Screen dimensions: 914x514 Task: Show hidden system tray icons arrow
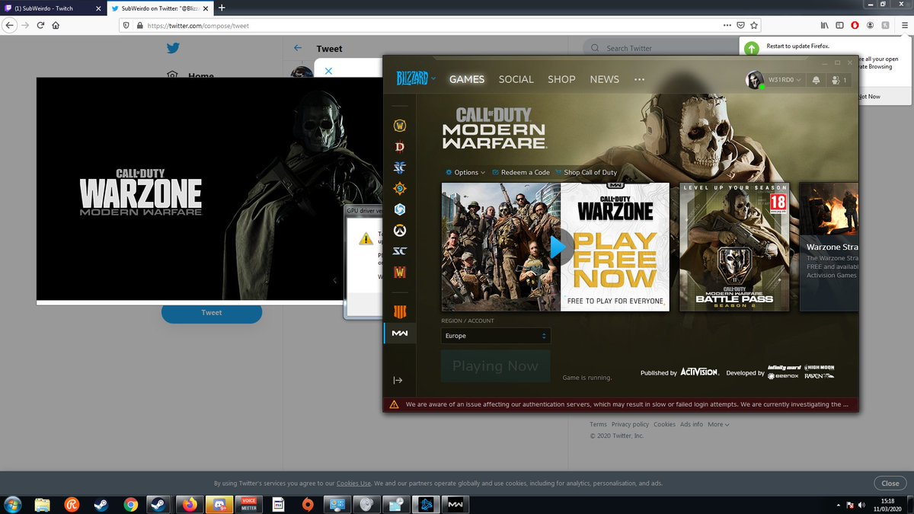click(839, 504)
